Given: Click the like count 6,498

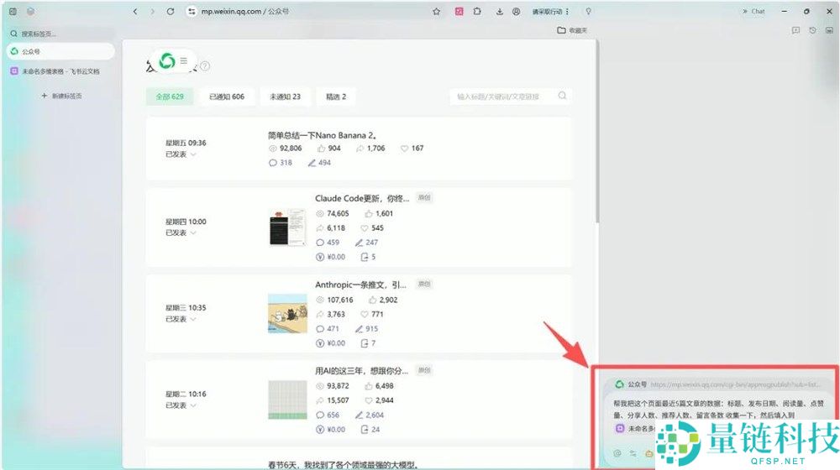Looking at the screenshot, I should pyautogui.click(x=385, y=386).
